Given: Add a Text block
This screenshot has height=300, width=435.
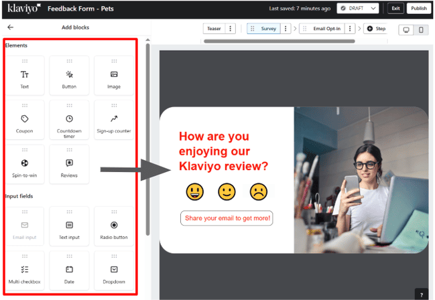Looking at the screenshot, I should tap(25, 76).
